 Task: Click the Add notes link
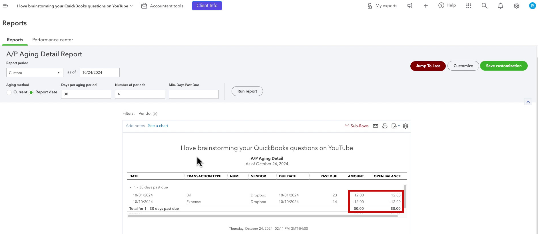pos(135,126)
